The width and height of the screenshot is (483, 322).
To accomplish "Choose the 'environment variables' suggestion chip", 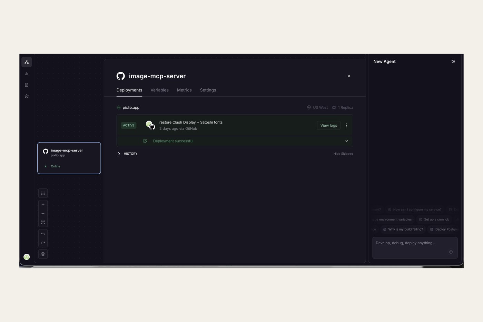I will coord(392,219).
